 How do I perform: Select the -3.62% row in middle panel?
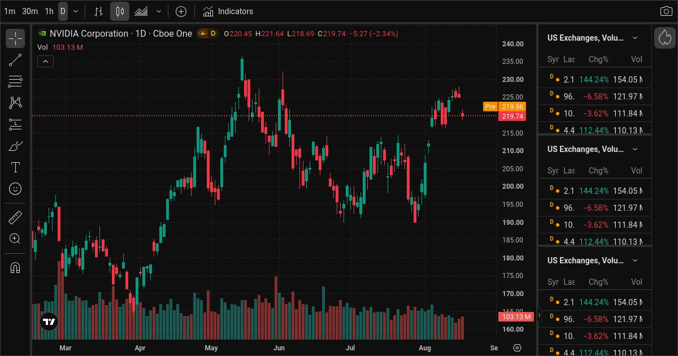(595, 225)
